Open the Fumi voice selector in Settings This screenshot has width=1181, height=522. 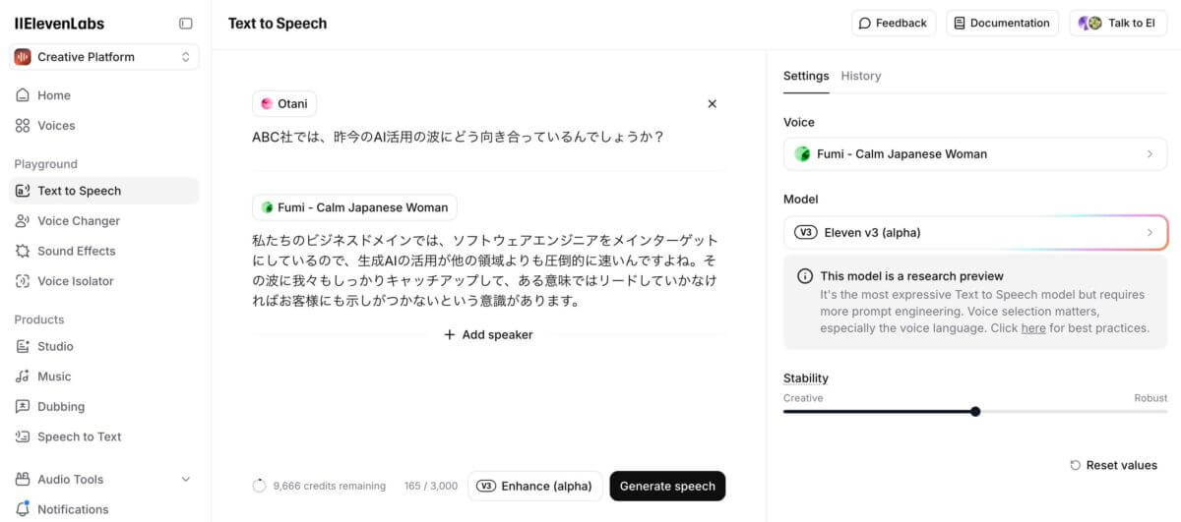[x=975, y=154]
